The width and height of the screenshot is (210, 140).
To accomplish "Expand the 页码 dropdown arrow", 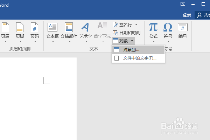I will click(35, 42).
